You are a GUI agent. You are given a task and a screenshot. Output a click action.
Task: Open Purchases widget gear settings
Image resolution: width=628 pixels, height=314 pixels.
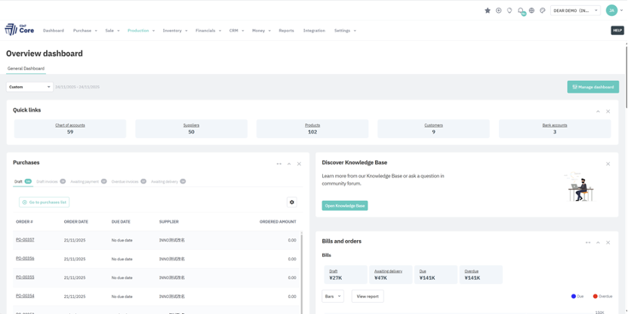(292, 202)
